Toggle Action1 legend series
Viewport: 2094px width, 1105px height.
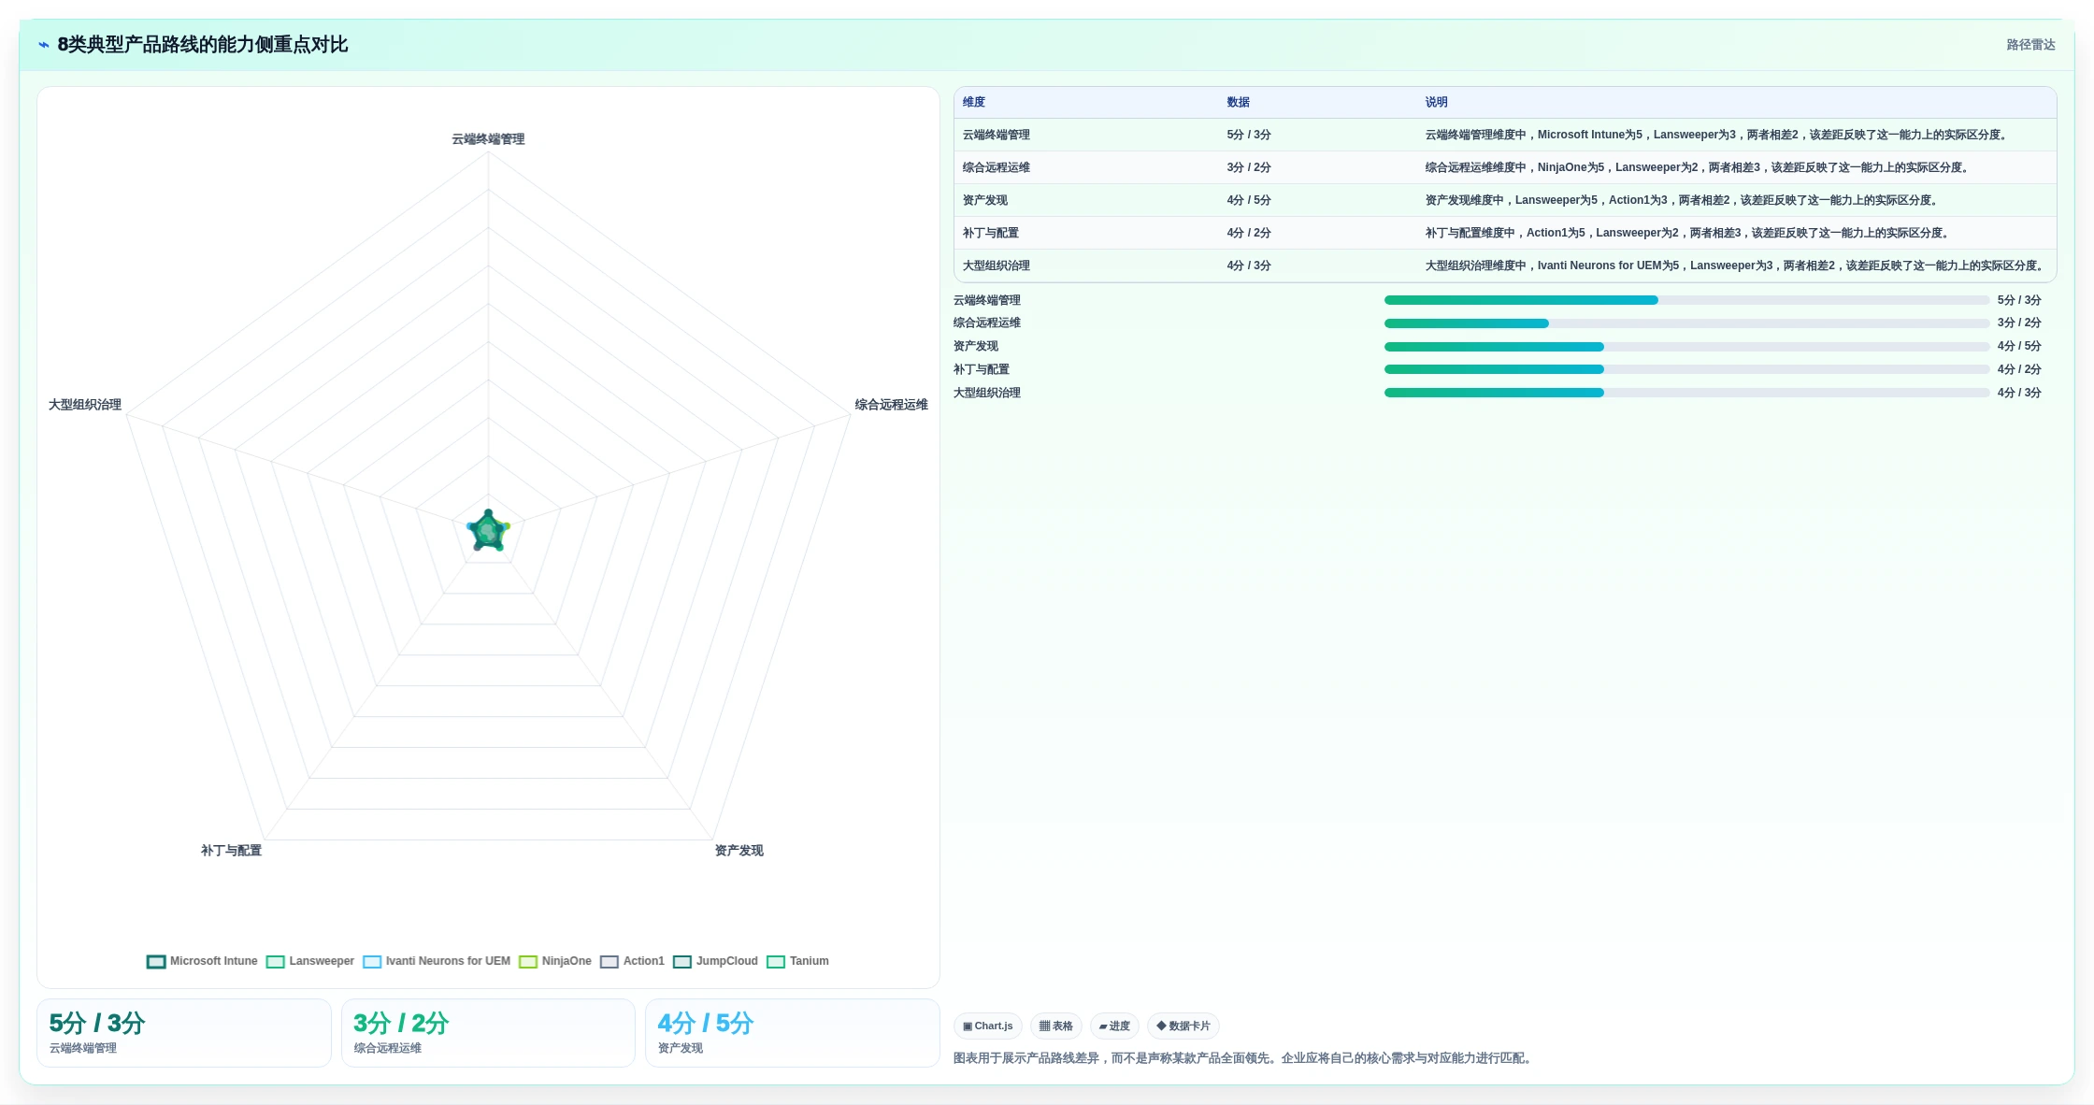click(x=633, y=961)
